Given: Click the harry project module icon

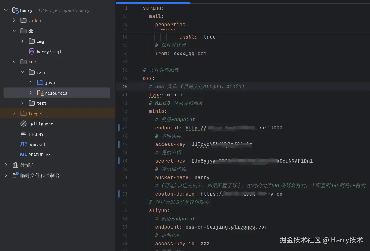Looking at the screenshot, I should pos(15,10).
